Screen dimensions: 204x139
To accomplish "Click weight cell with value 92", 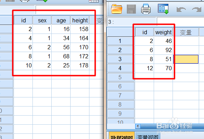I will pyautogui.click(x=163, y=50).
